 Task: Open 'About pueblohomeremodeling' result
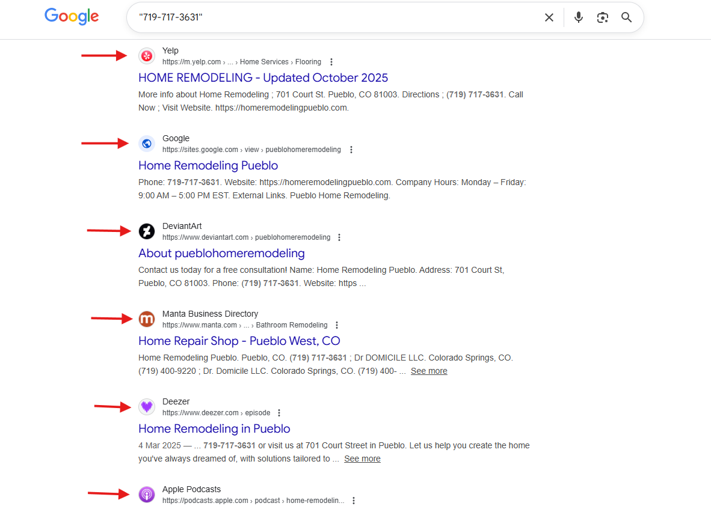click(221, 253)
